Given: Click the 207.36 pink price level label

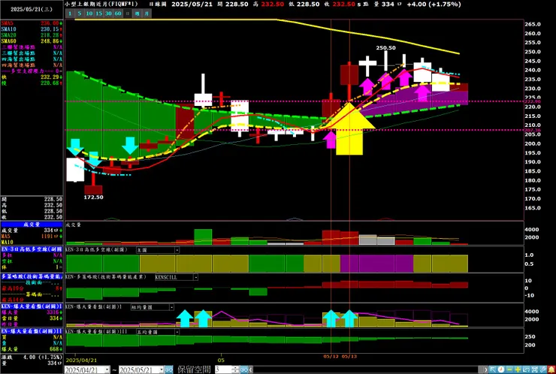Looking at the screenshot, I should 532,130.
